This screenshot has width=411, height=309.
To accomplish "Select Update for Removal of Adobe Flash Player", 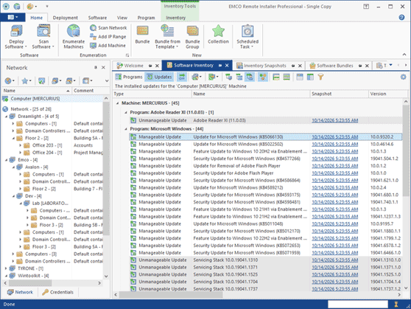I will click(266, 166).
